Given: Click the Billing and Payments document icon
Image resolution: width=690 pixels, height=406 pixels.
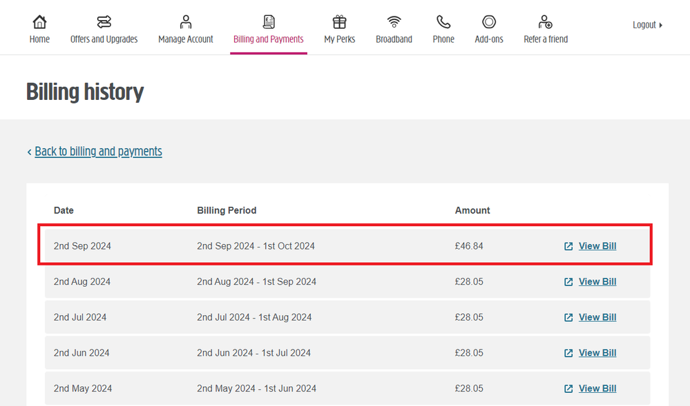Looking at the screenshot, I should [x=269, y=21].
